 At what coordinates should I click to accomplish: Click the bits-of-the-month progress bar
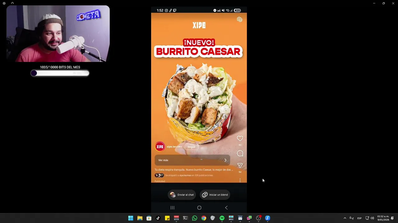tap(60, 73)
